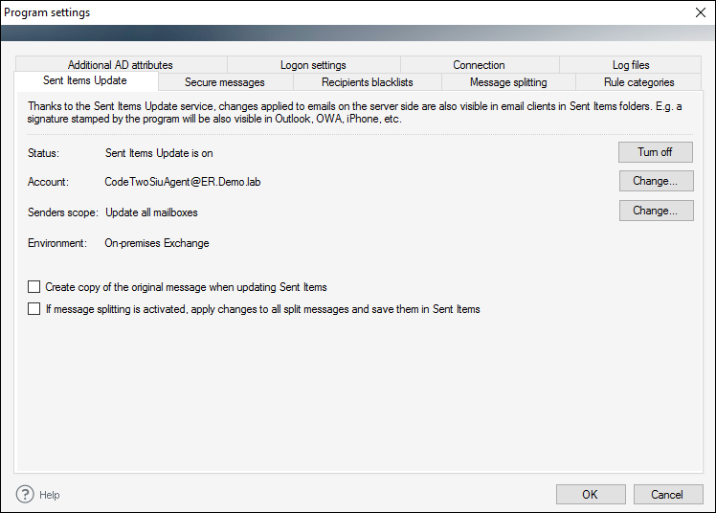Open the Connection tab
Screen dimensions: 716x513
[x=479, y=65]
